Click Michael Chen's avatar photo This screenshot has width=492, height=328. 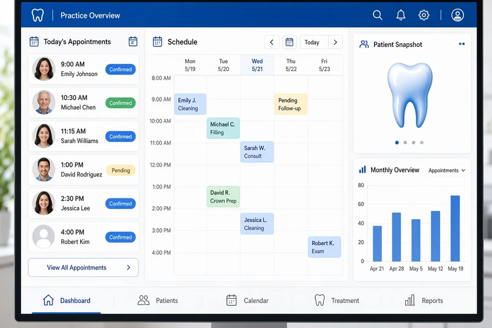click(44, 102)
